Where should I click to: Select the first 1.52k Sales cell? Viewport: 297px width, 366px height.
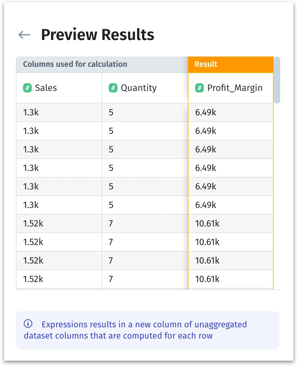[33, 224]
